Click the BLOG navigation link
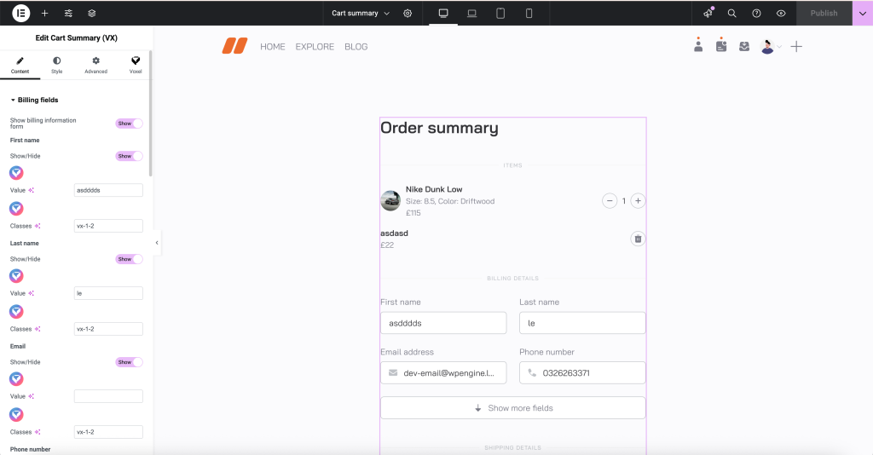The width and height of the screenshot is (873, 455). click(356, 47)
